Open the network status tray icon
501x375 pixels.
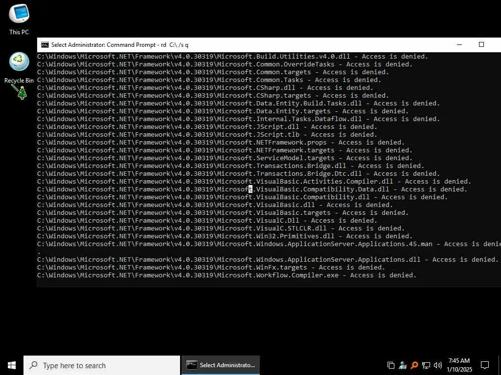tap(426, 365)
